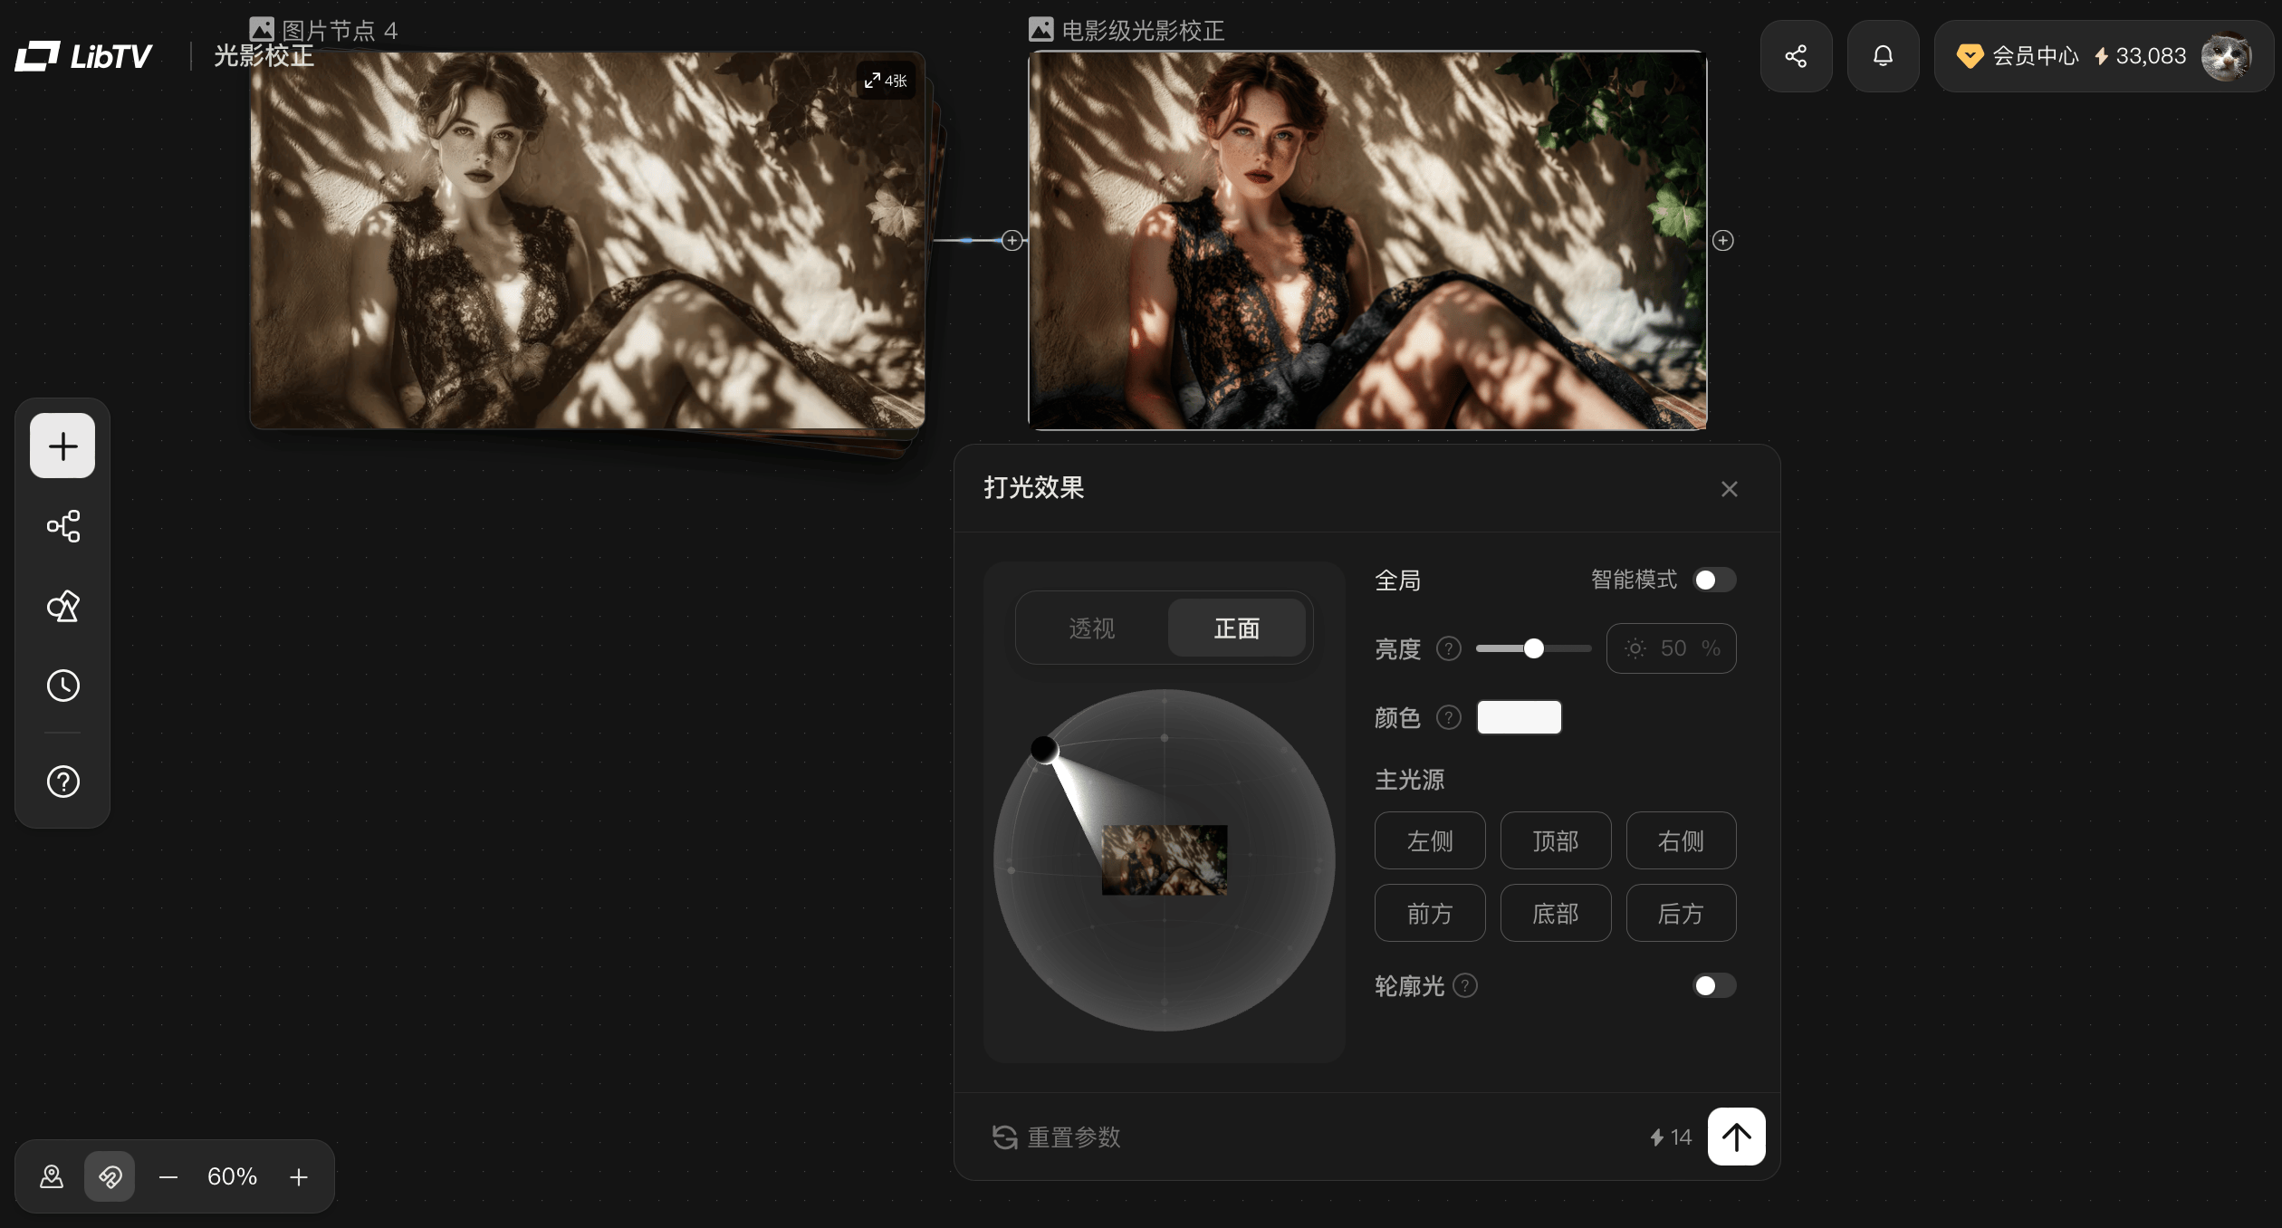The image size is (2282, 1228).
Task: Toggle the 智能模式 switch
Action: pos(1714,580)
